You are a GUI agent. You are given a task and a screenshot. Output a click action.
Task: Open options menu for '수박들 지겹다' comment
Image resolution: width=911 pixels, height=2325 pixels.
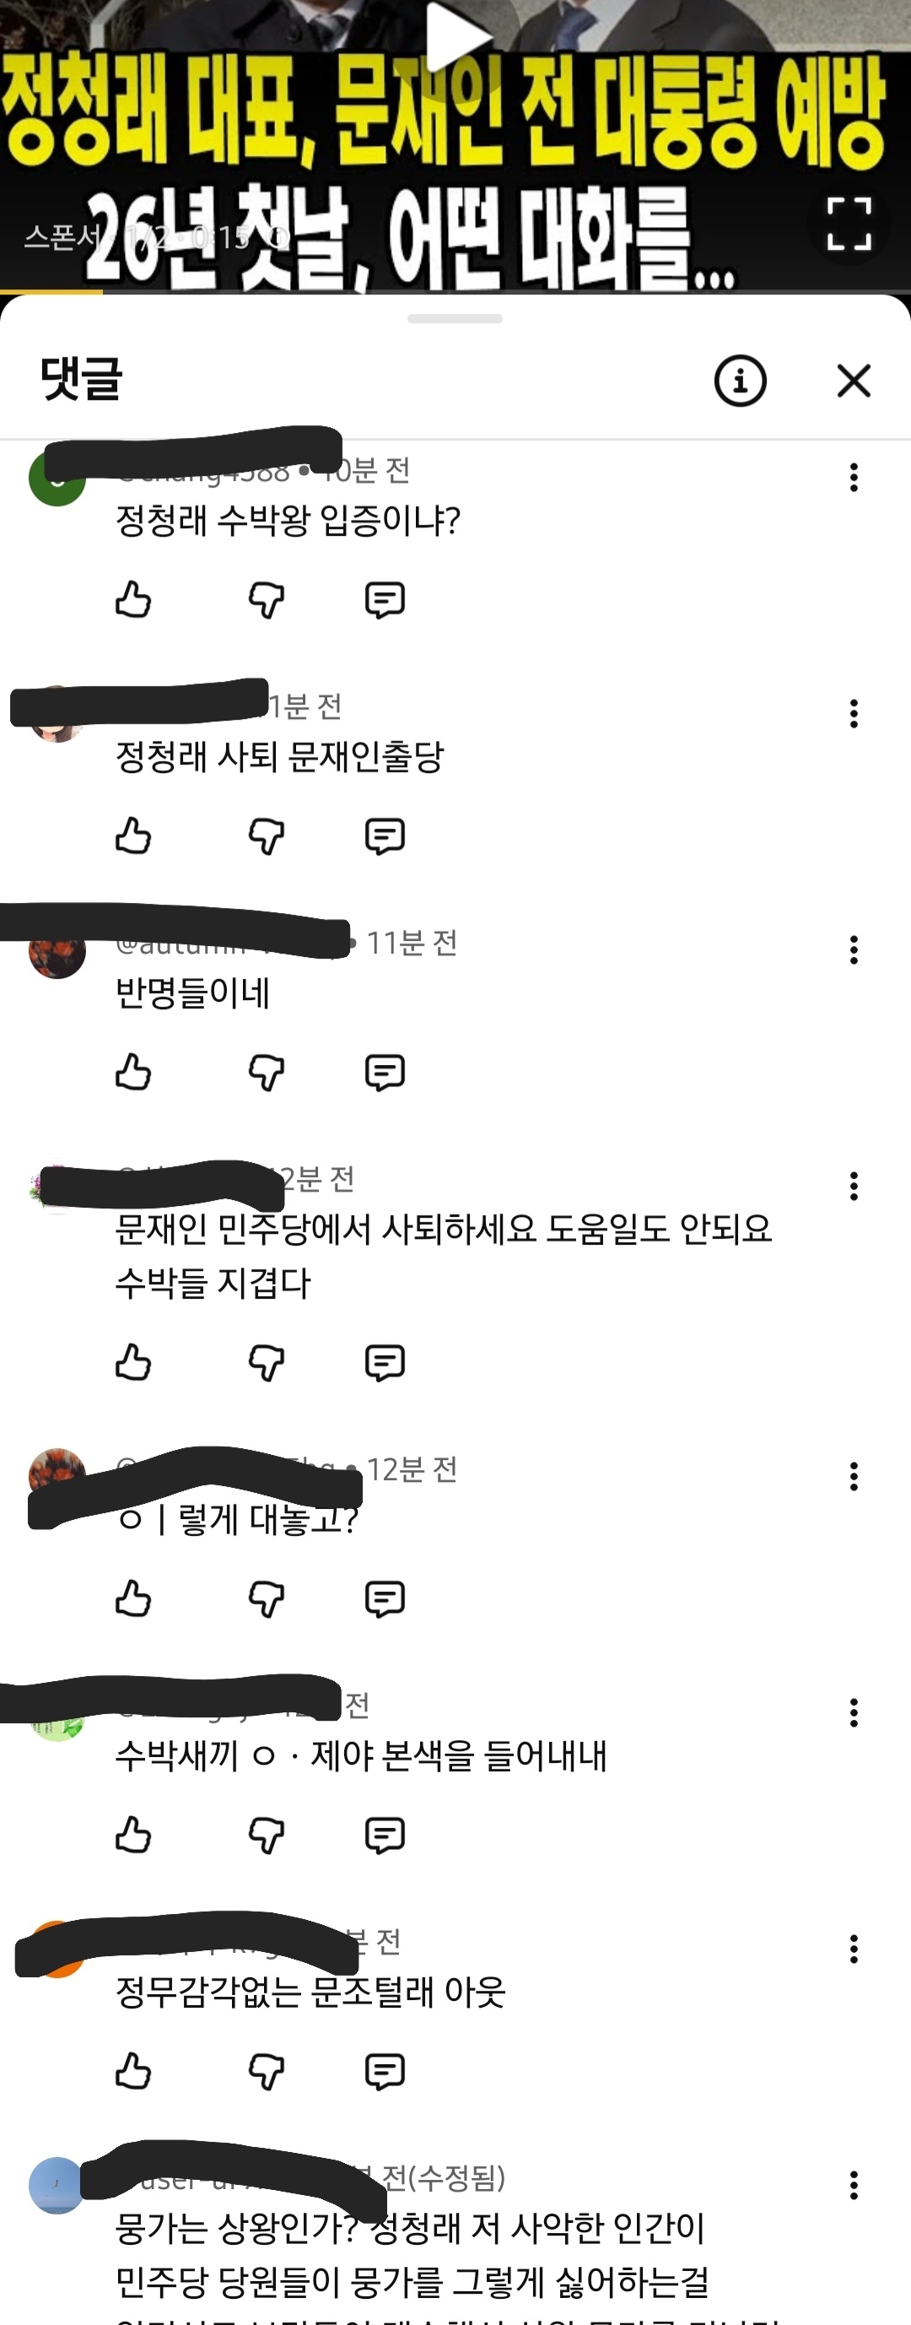click(x=854, y=1186)
